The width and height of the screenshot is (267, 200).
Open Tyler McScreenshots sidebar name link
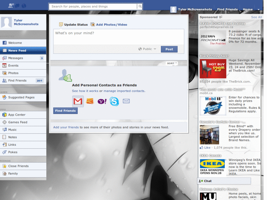26,22
